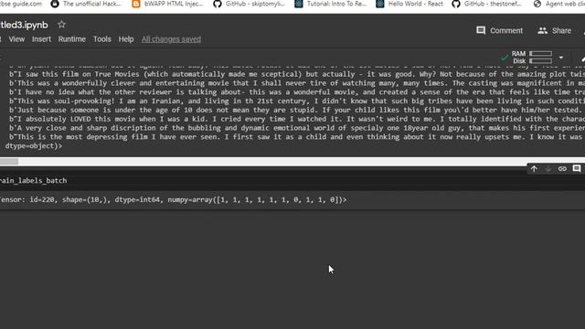Open the Tutorial: Intro To Re... bookmark
This screenshot has height=329, width=585.
(331, 4)
